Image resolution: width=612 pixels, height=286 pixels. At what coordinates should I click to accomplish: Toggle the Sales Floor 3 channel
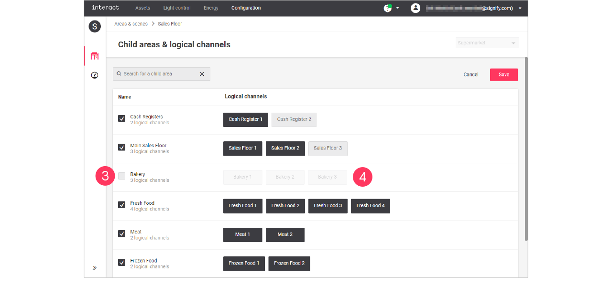click(328, 148)
